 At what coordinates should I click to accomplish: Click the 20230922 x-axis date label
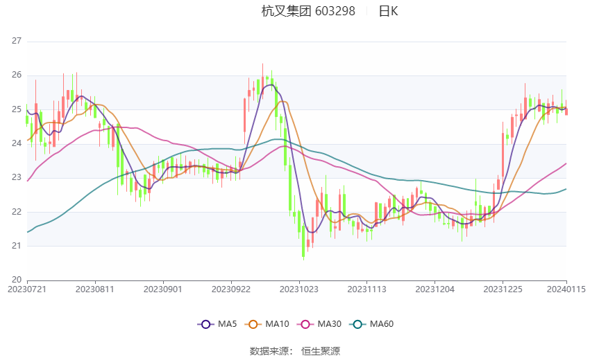pos(231,289)
